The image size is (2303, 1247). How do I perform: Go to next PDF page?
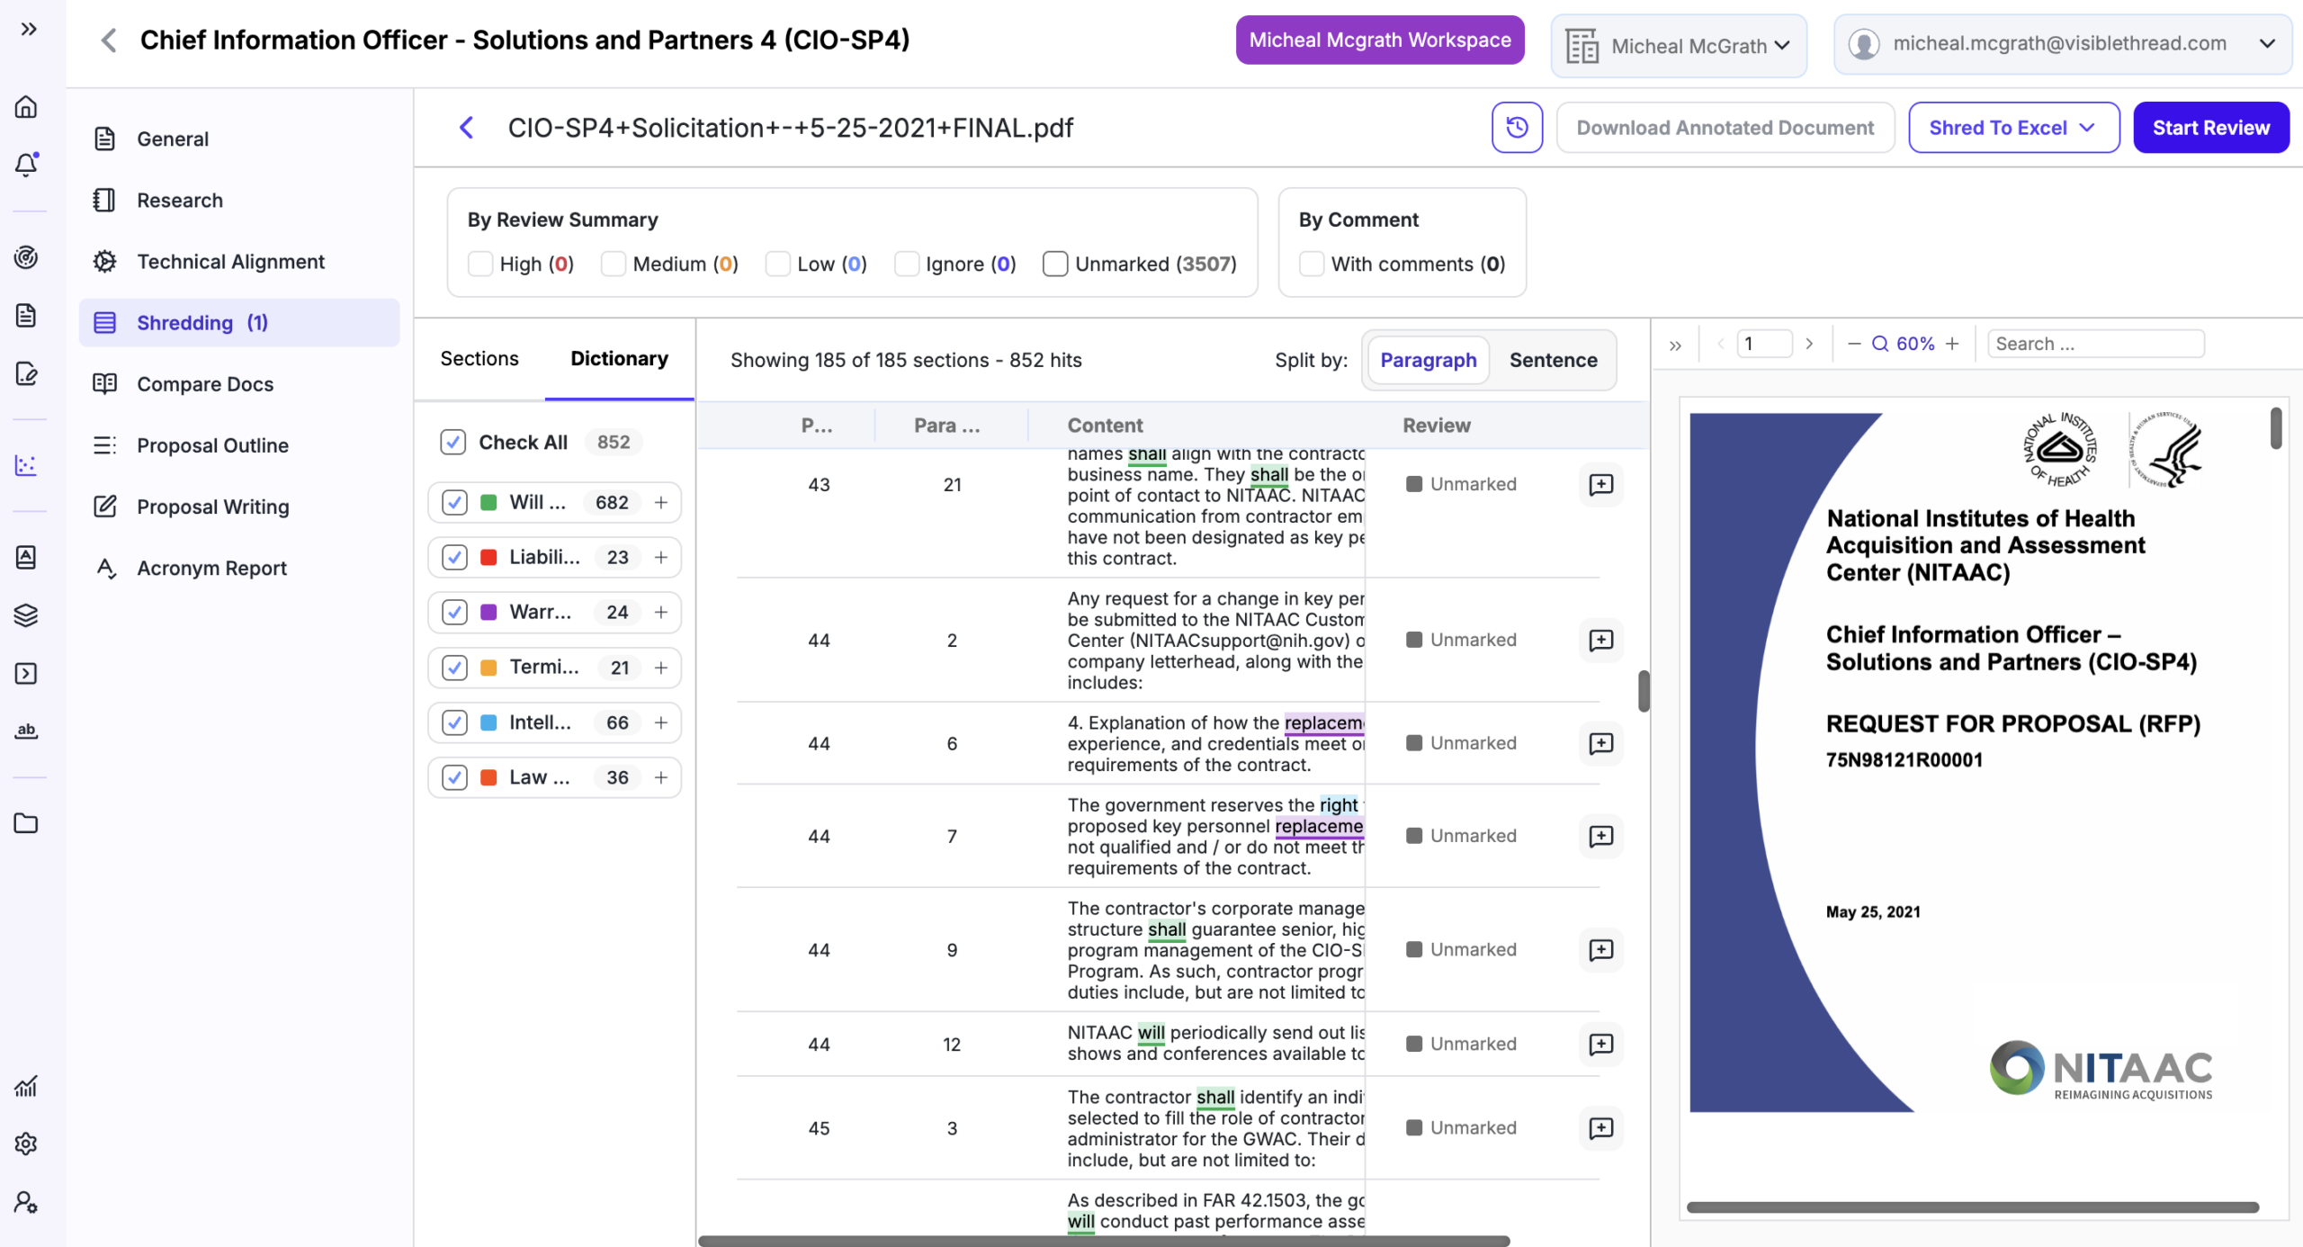[1809, 344]
